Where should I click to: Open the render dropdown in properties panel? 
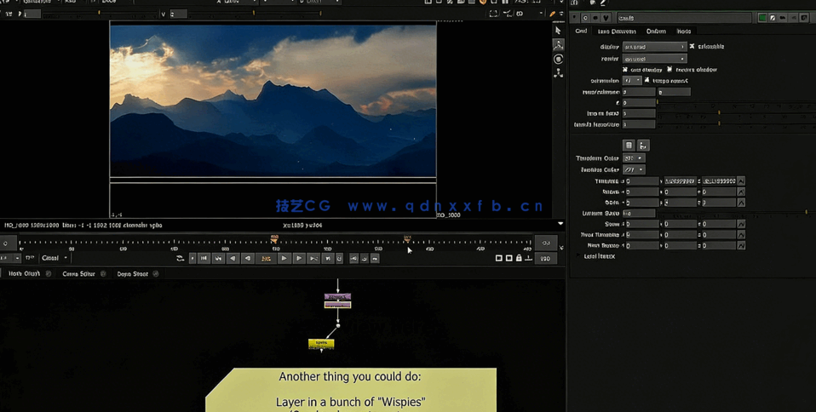point(653,59)
